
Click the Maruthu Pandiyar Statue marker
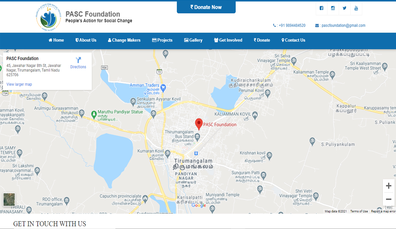pos(94,114)
